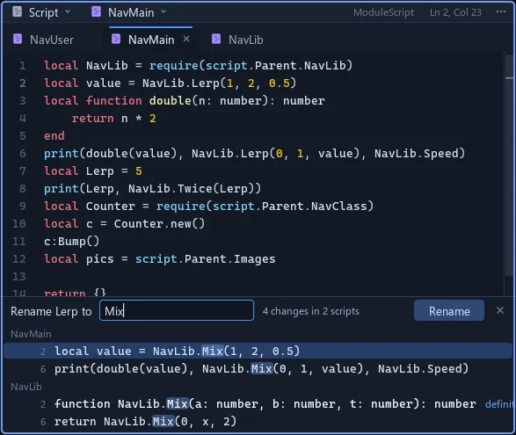The width and height of the screenshot is (516, 435).
Task: Click line number 10 in gutter
Action: click(x=19, y=224)
